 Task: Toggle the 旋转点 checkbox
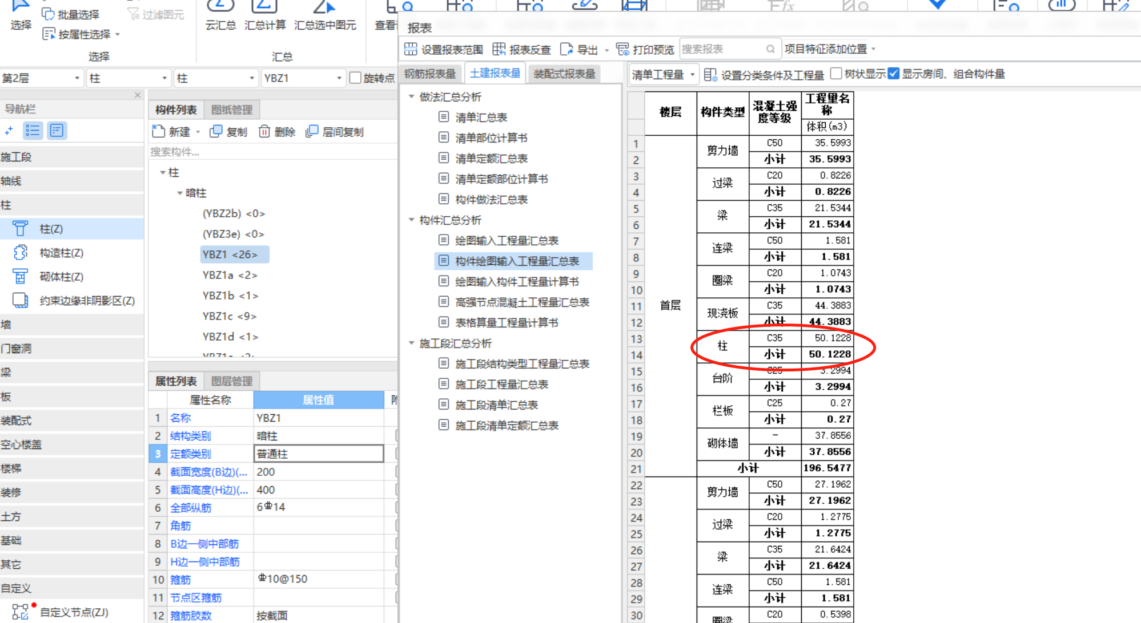(x=355, y=78)
